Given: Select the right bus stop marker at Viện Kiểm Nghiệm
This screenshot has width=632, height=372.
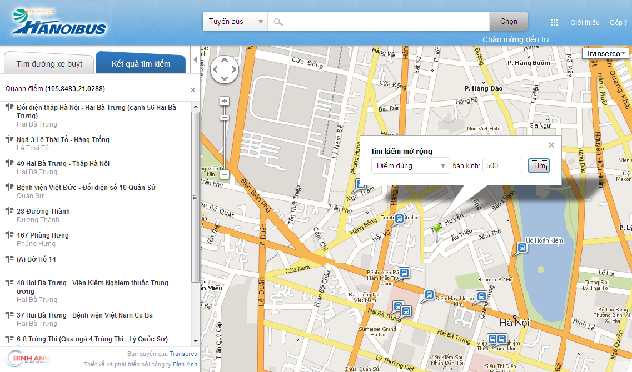Looking at the screenshot, I should pyautogui.click(x=501, y=339).
